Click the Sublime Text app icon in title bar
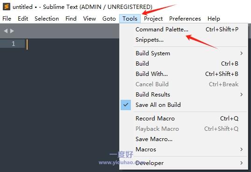Image resolution: width=251 pixels, height=172 pixels. [x=7, y=7]
